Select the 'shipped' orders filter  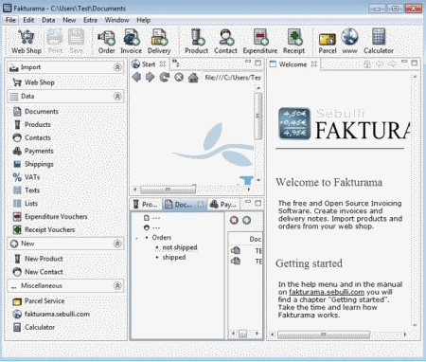coord(174,258)
